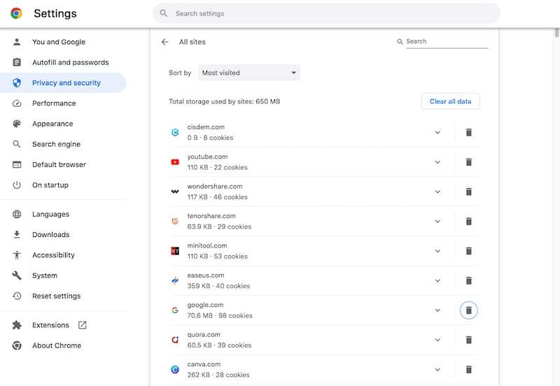This screenshot has height=386, width=560.
Task: Click the Clear all data button
Action: [450, 101]
